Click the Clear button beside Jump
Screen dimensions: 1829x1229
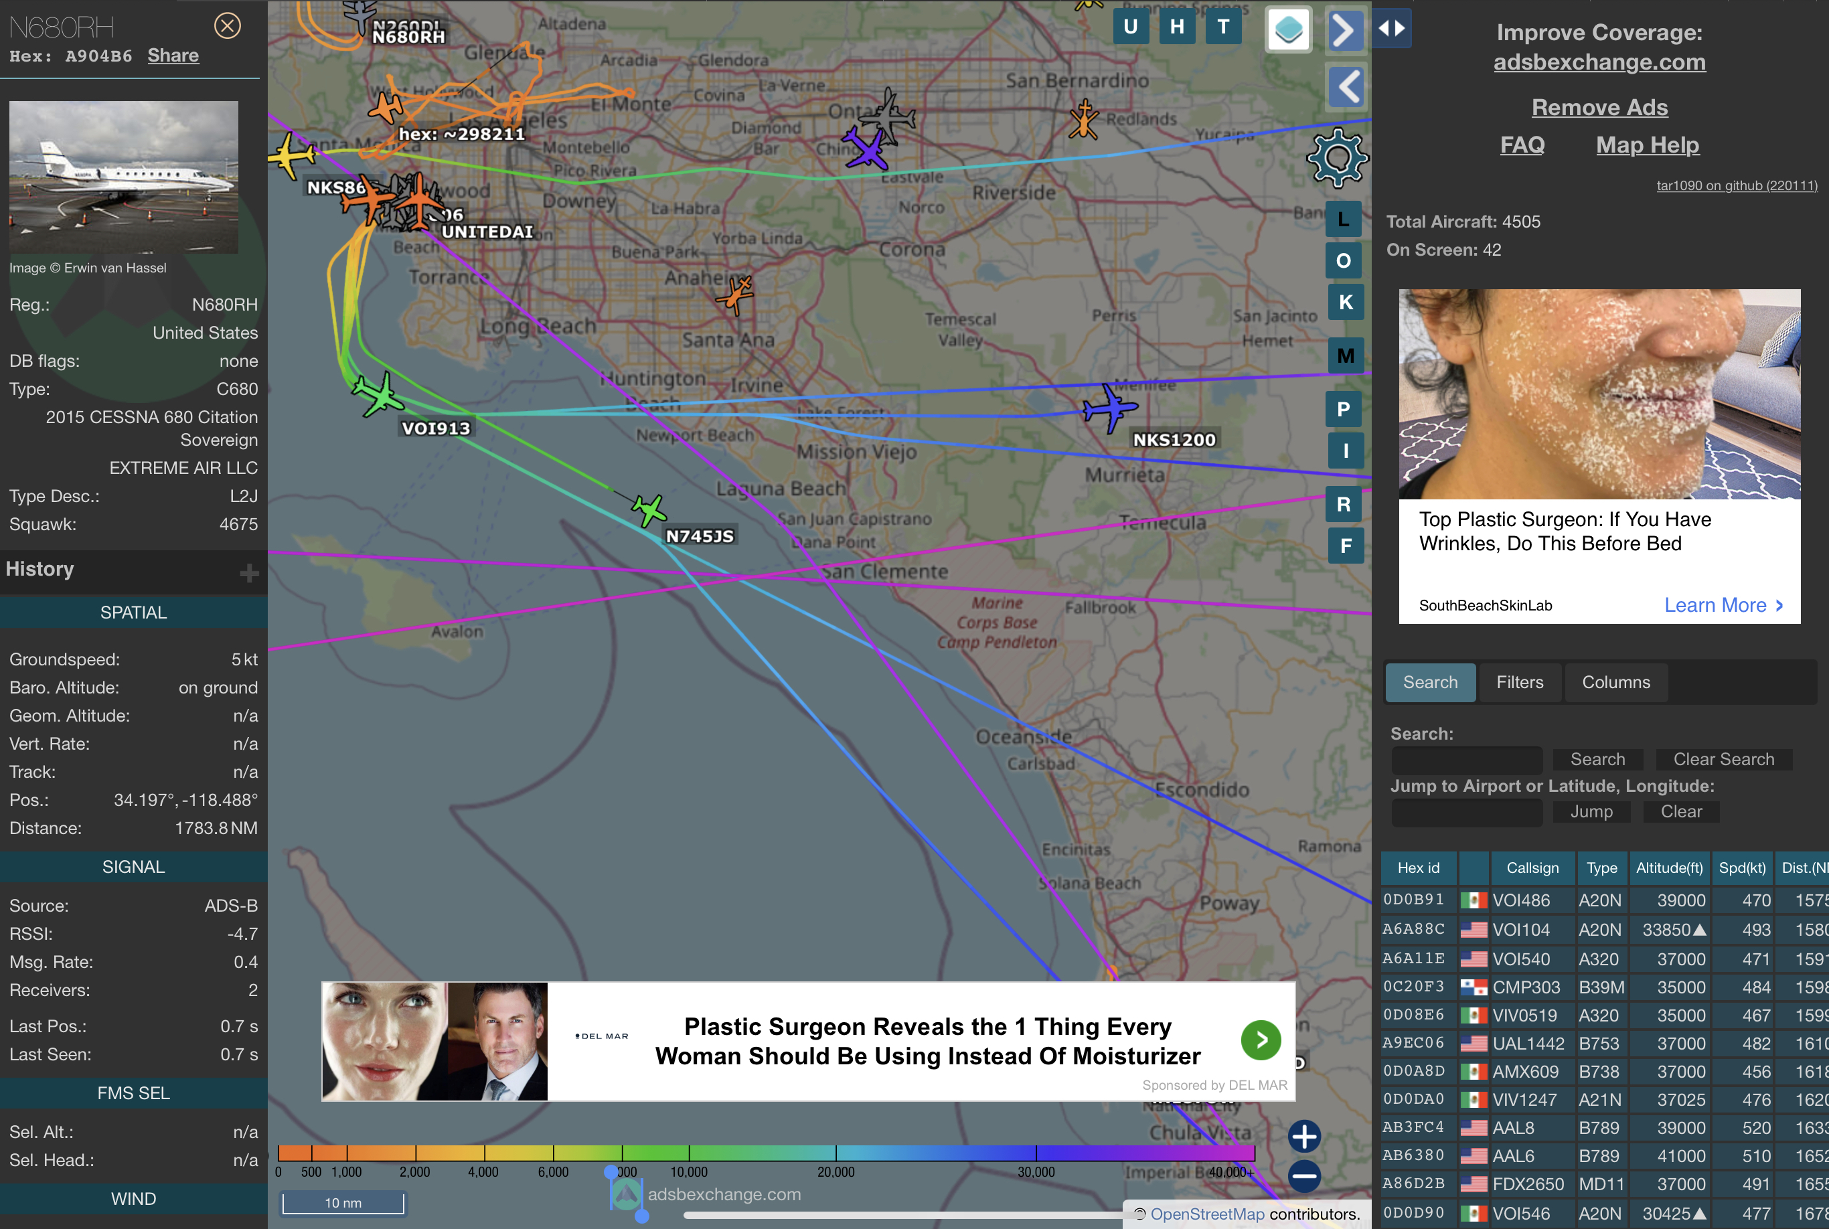(1681, 812)
